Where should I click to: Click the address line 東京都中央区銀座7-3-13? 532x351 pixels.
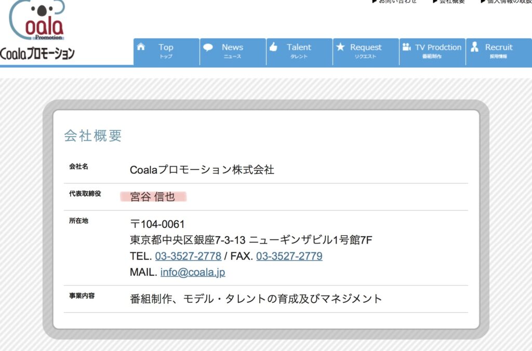188,240
